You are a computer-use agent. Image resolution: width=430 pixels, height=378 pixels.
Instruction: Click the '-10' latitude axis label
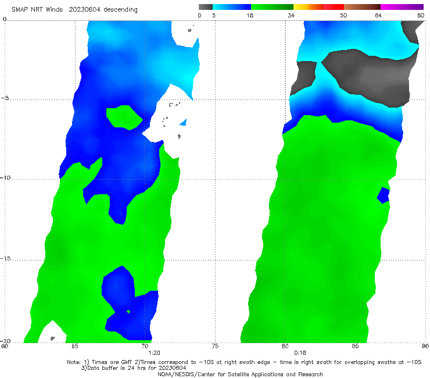click(5, 177)
